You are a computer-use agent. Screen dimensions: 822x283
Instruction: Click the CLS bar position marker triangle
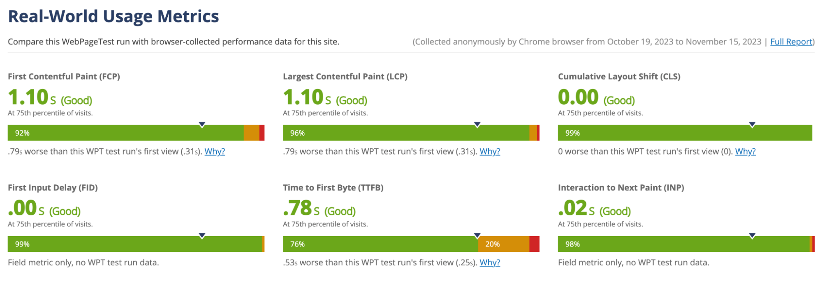[x=753, y=123]
